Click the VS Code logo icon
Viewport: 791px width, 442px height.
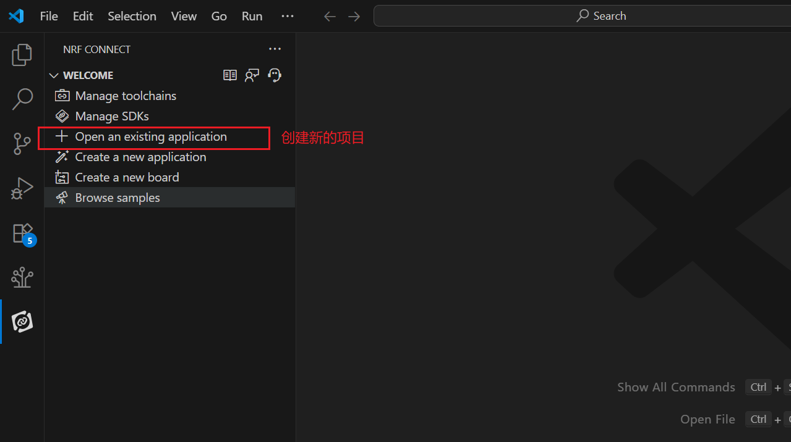tap(16, 16)
